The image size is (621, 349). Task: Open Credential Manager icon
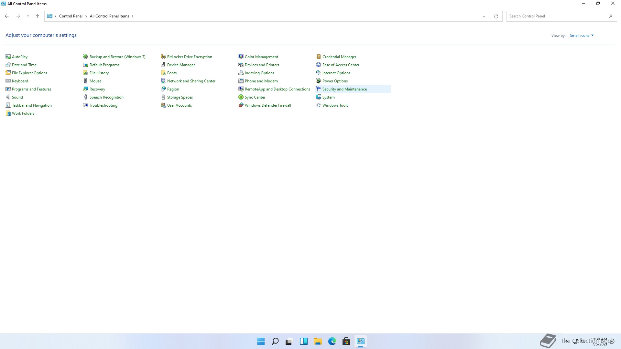click(319, 57)
